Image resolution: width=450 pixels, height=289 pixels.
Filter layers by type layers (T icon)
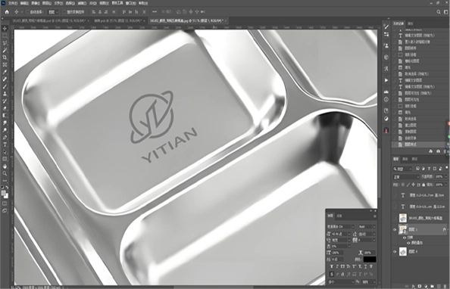click(429, 169)
